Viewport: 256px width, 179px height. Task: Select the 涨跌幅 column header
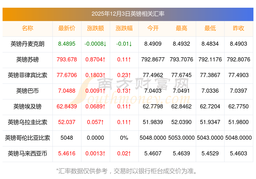(x=124, y=28)
